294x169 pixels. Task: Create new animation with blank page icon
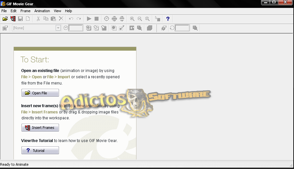(x=28, y=19)
